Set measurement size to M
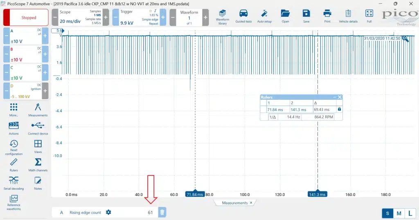The width and height of the screenshot is (419, 220). coord(399,213)
